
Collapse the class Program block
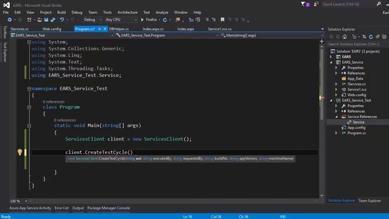29,107
